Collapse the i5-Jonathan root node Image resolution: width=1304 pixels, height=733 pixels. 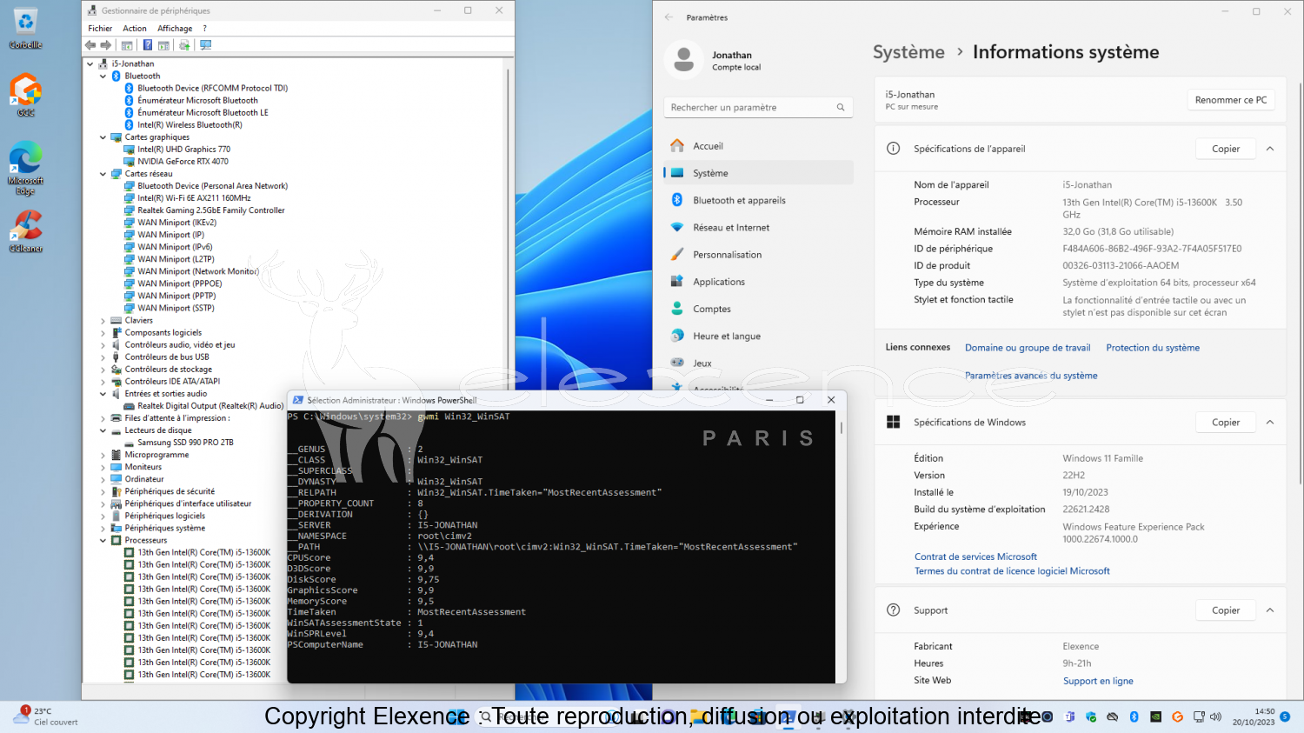(x=90, y=64)
